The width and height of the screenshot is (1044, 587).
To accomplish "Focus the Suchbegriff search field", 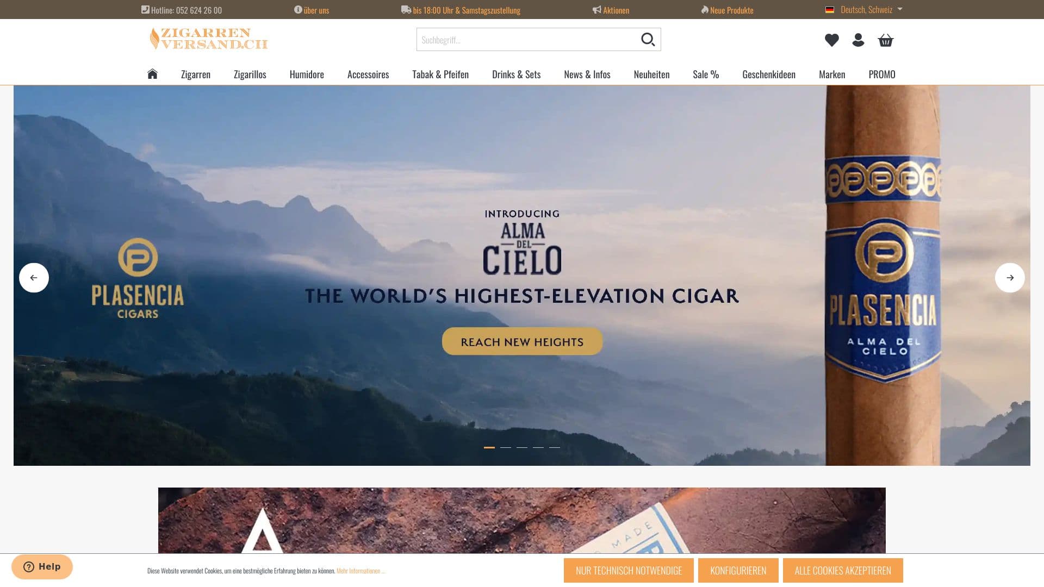I will pyautogui.click(x=527, y=40).
